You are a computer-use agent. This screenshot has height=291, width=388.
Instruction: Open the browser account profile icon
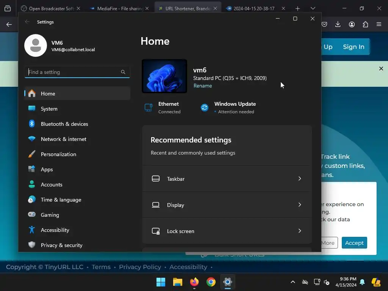tap(352, 24)
